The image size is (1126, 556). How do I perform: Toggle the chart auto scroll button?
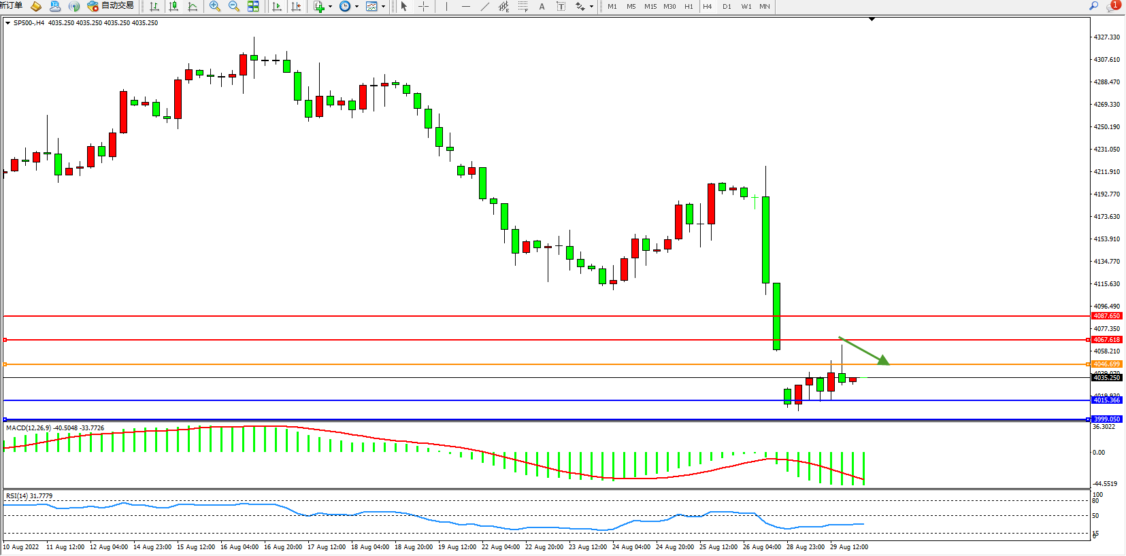[277, 6]
